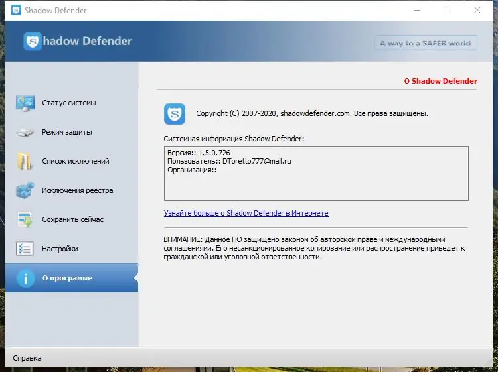Click inside the system information text box
This screenshot has width=498, height=372.
[316, 174]
